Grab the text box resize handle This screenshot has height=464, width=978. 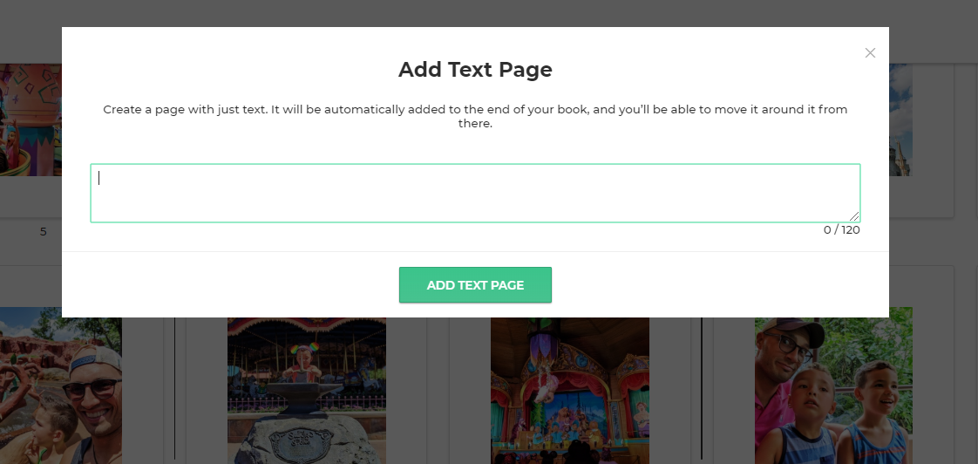pos(854,216)
